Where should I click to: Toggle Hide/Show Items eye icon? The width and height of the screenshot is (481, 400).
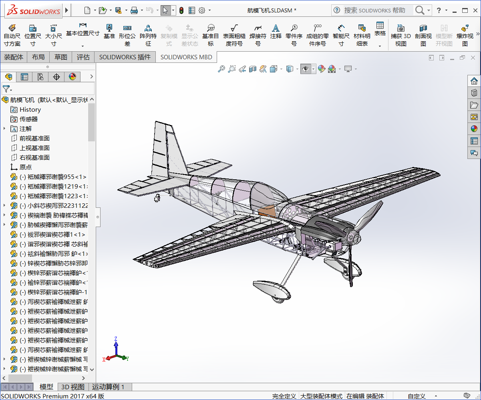coord(306,69)
